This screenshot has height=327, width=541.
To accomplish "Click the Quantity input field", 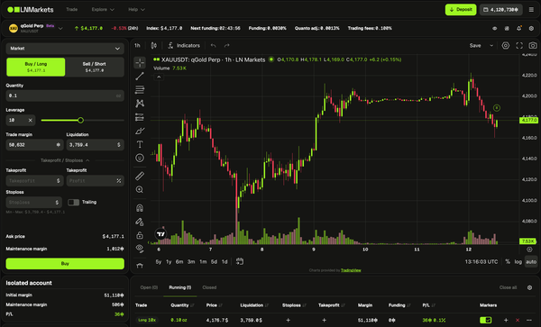I will 65,95.
